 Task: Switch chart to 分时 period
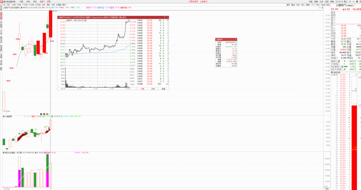(8, 5)
